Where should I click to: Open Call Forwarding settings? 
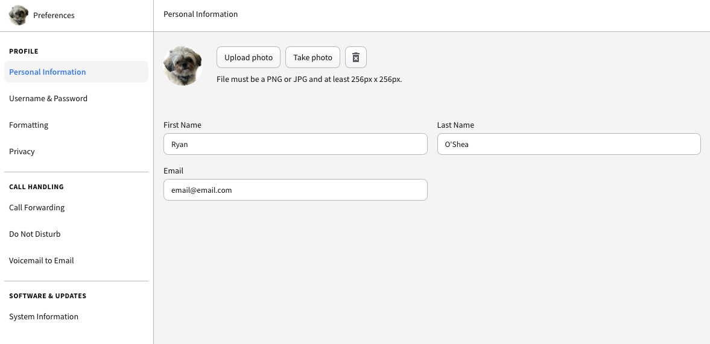point(76,207)
